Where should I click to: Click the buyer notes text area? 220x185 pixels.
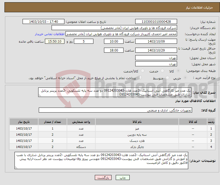(x=101, y=160)
